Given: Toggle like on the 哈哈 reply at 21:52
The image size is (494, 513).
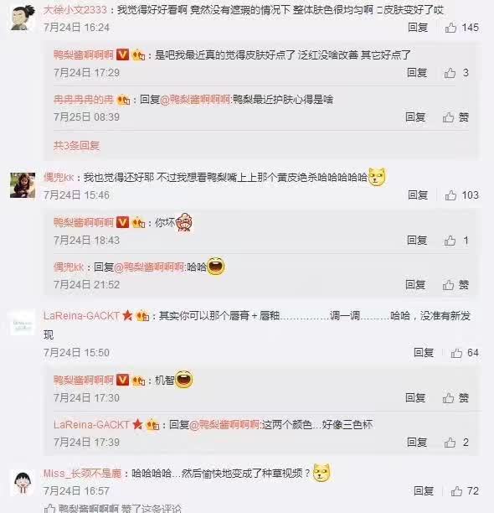Looking at the screenshot, I should [455, 285].
